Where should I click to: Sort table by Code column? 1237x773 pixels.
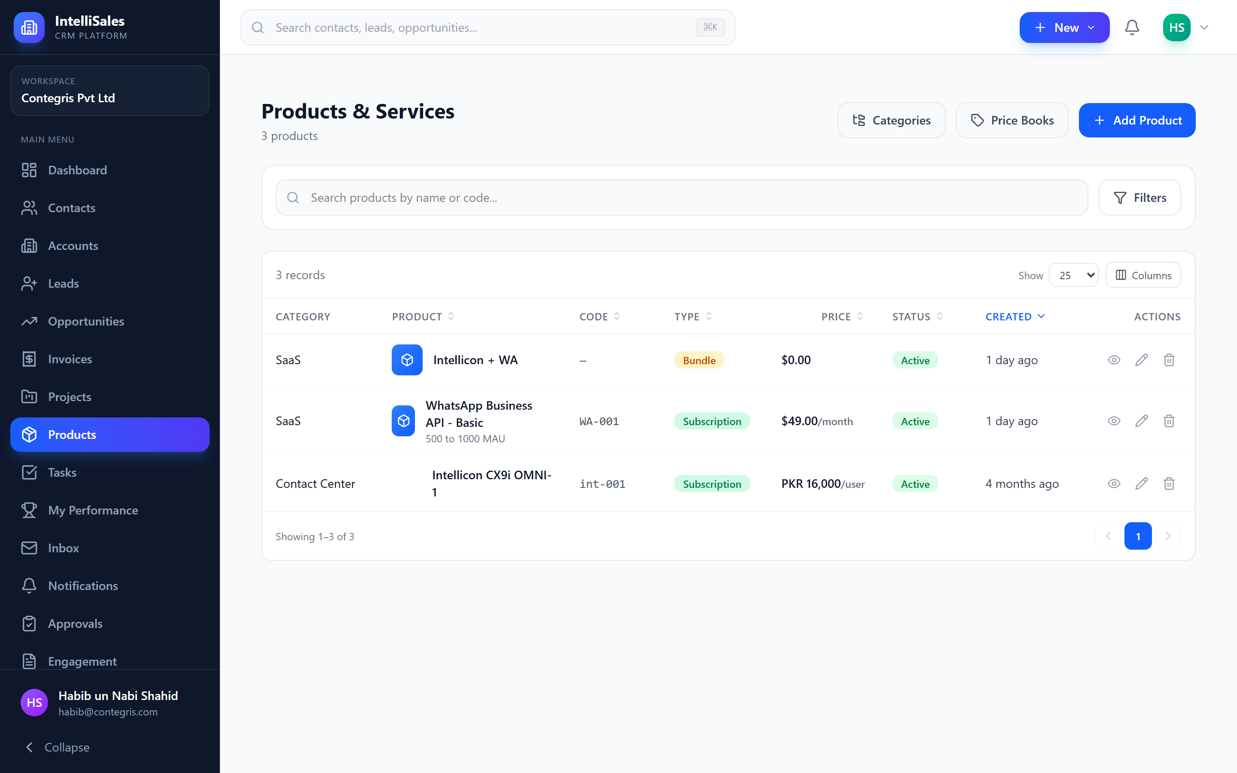click(x=600, y=317)
